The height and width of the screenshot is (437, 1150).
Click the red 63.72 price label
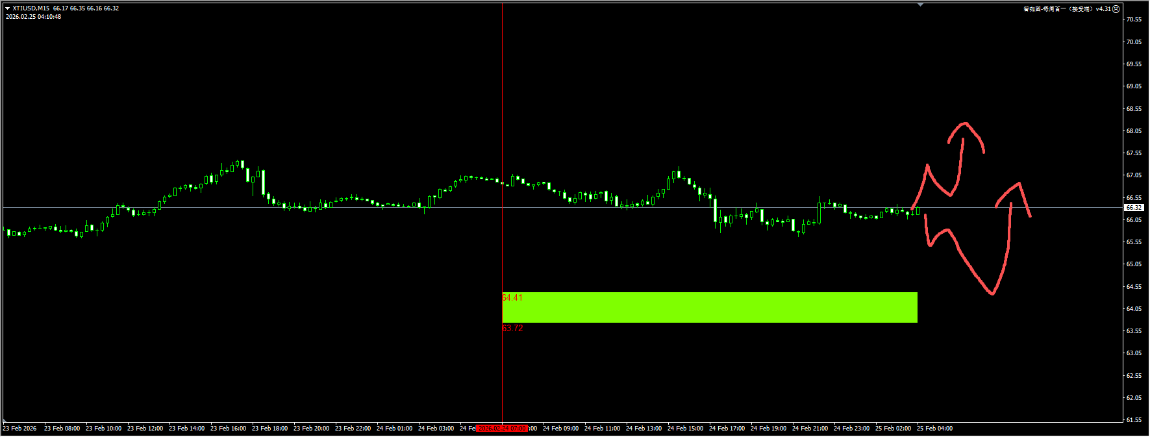512,328
